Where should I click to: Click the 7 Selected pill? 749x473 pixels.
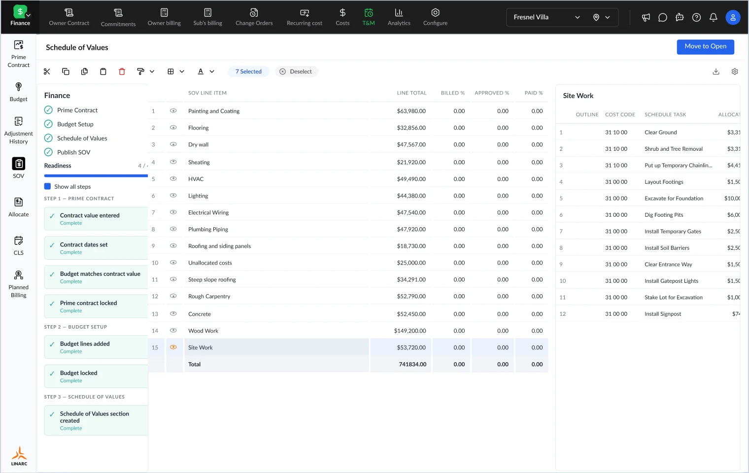click(x=248, y=71)
